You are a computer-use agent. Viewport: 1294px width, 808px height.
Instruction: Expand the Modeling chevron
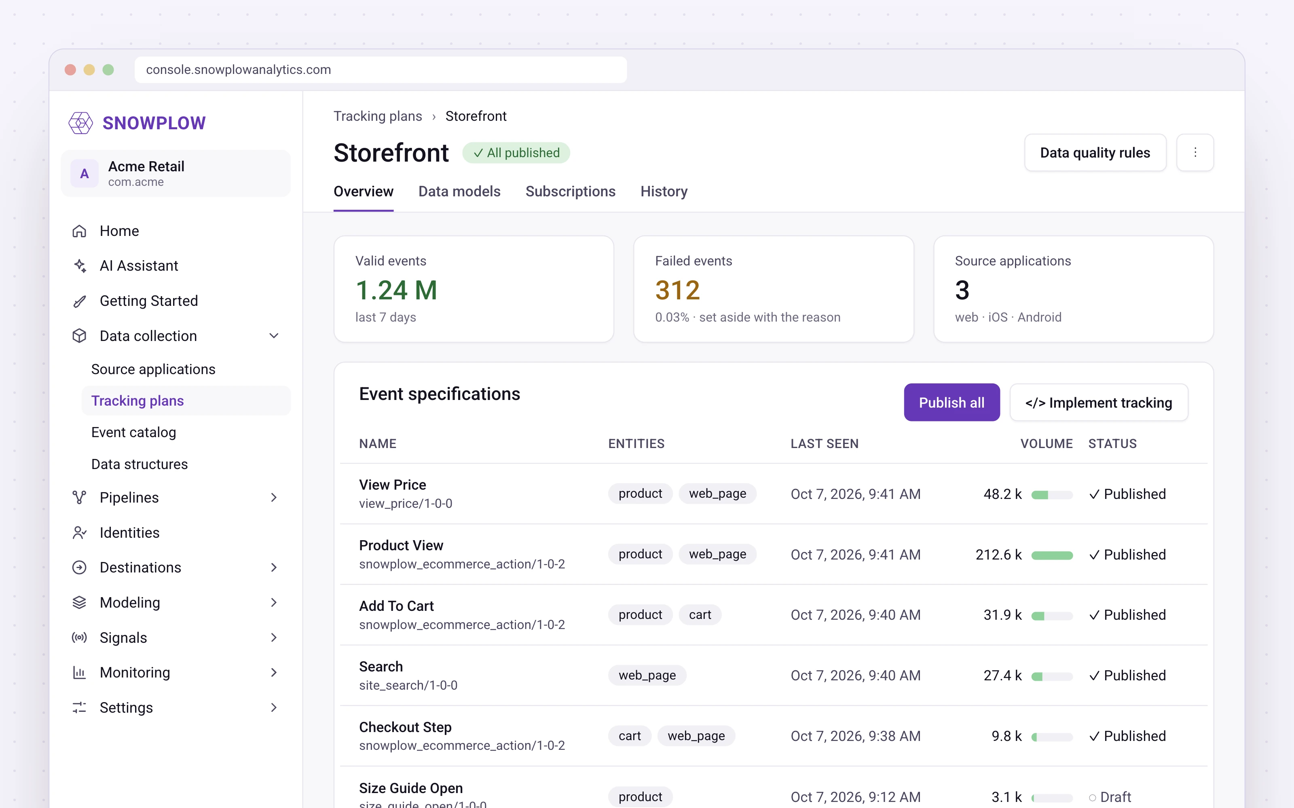click(x=274, y=602)
